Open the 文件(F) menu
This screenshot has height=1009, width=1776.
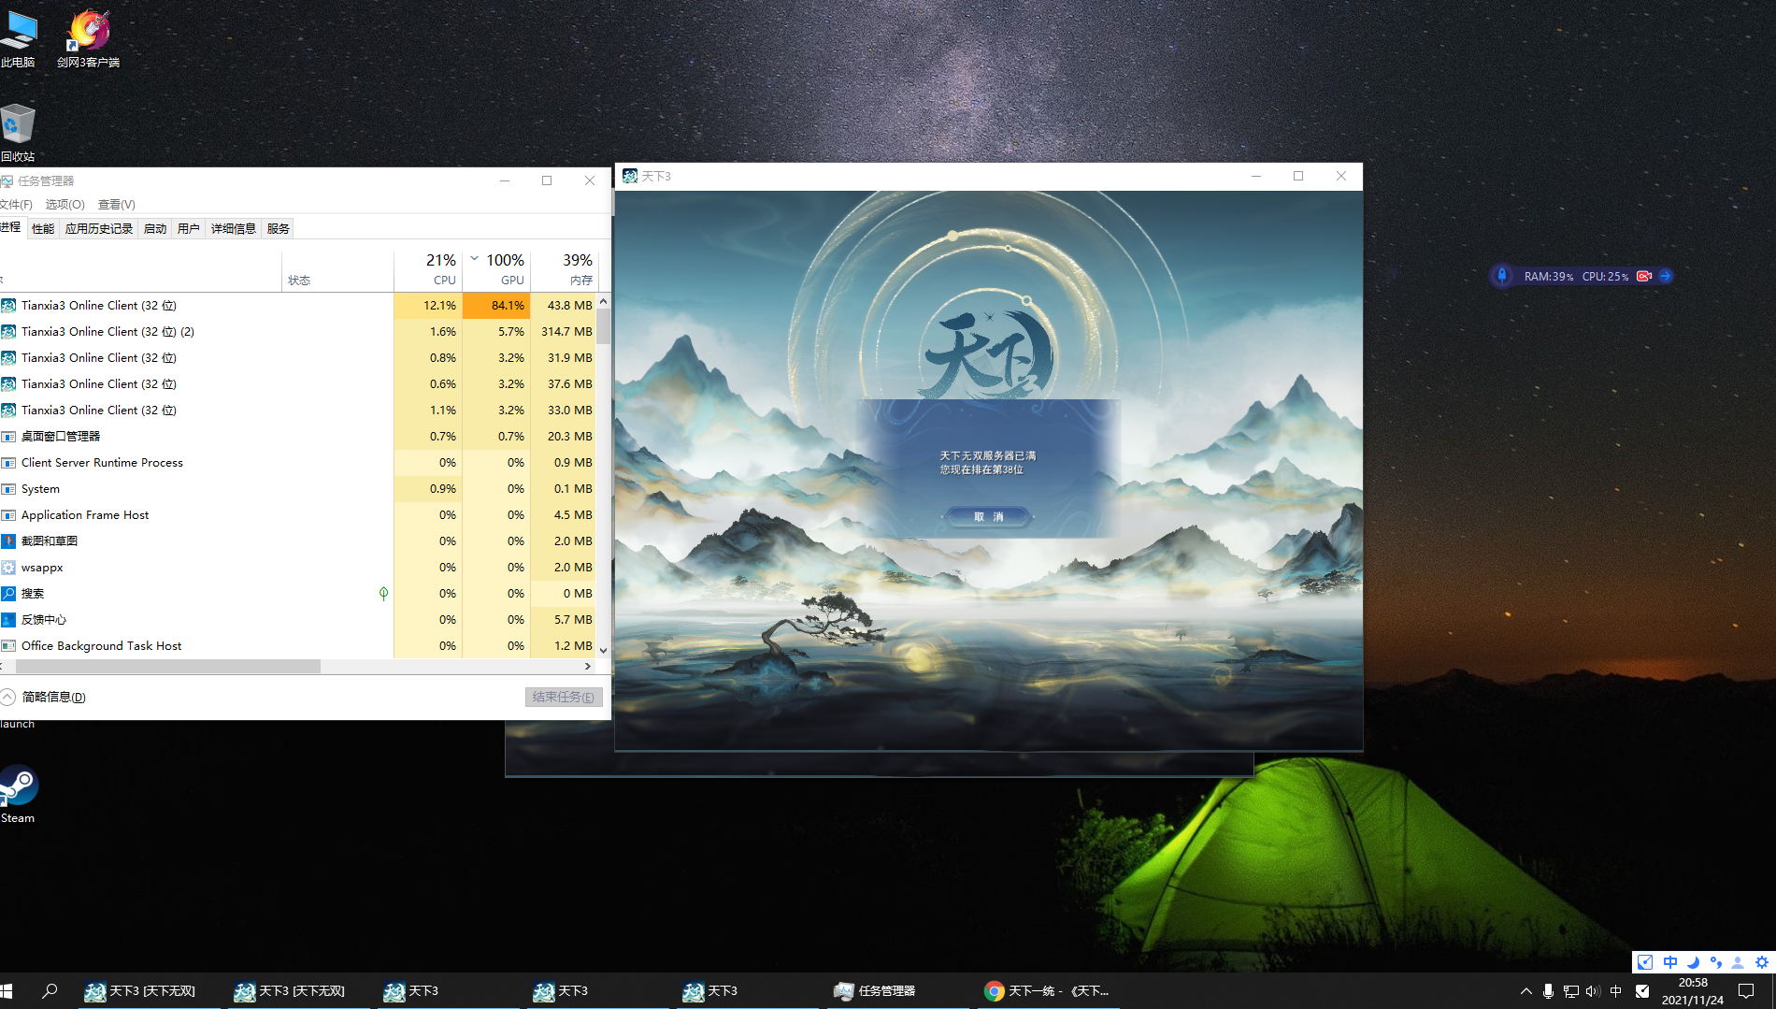[16, 204]
